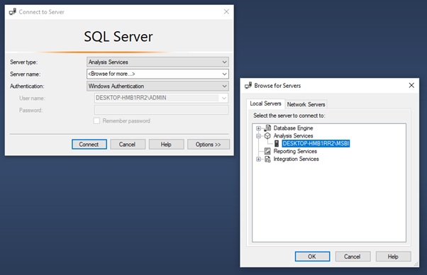This screenshot has width=427, height=275.
Task: Click the Browse for Servers title icon
Action: pos(248,86)
